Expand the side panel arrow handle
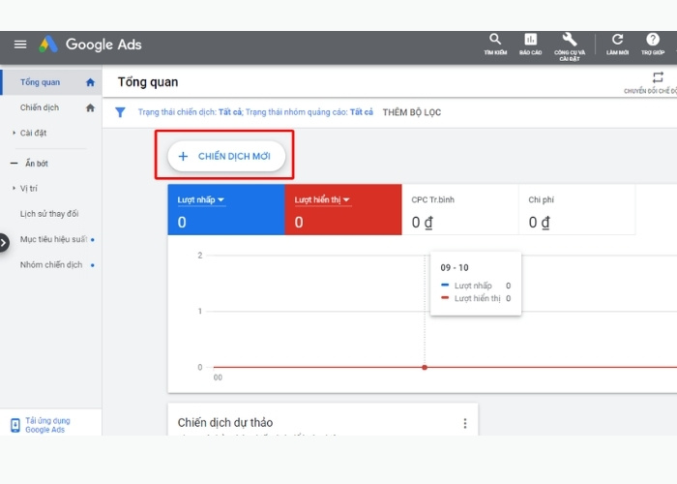Viewport: 677px width, 484px height. [x=4, y=242]
